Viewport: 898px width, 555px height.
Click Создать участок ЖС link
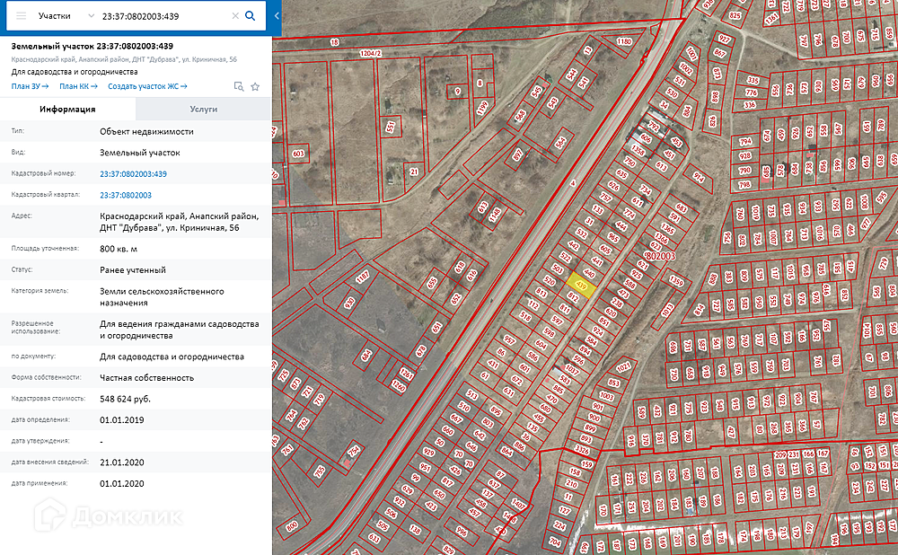[x=147, y=86]
